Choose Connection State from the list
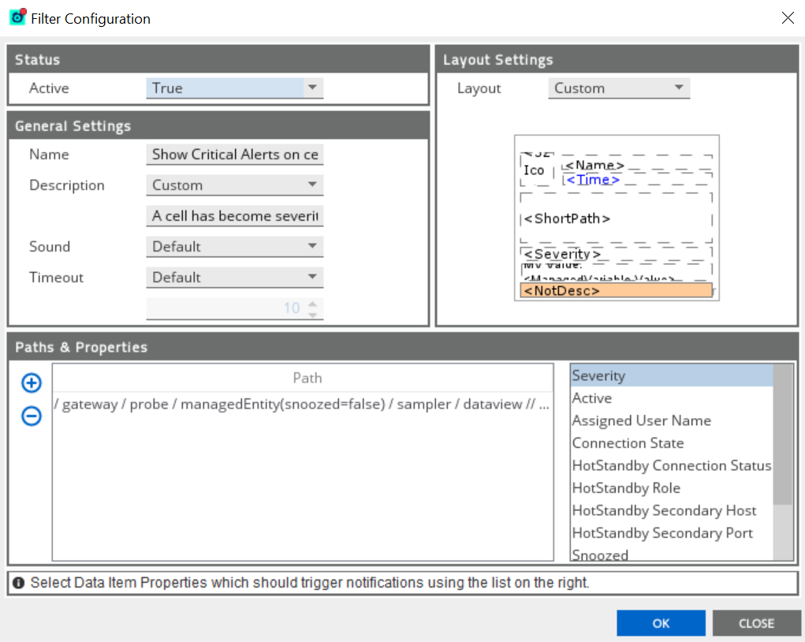 (x=628, y=443)
